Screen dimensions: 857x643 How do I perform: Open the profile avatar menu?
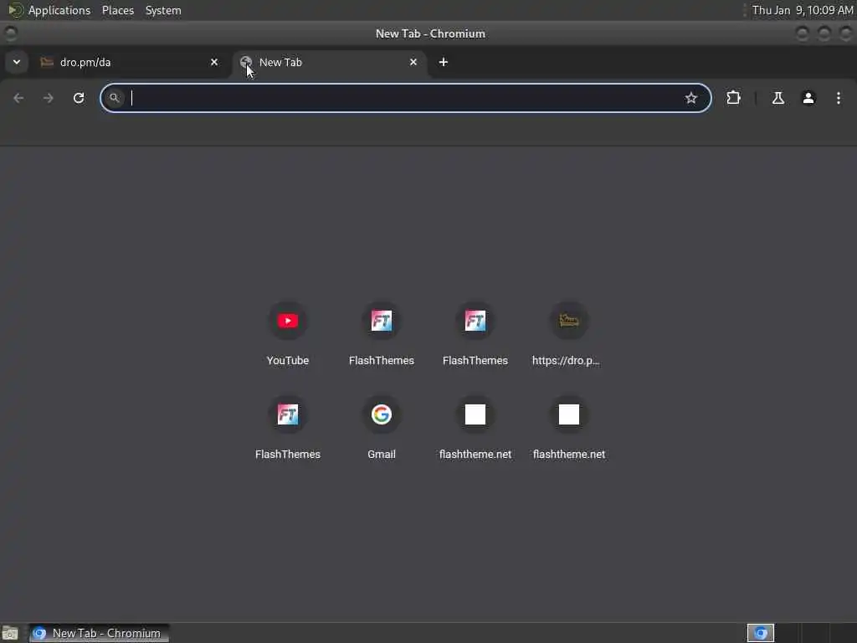coord(808,98)
